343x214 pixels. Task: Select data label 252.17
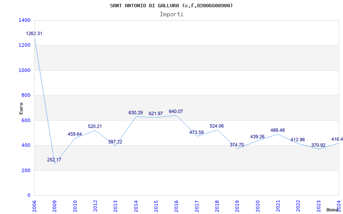pos(54,160)
